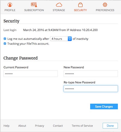Focus the New Password field
121x132 pixels.
click(91, 74)
